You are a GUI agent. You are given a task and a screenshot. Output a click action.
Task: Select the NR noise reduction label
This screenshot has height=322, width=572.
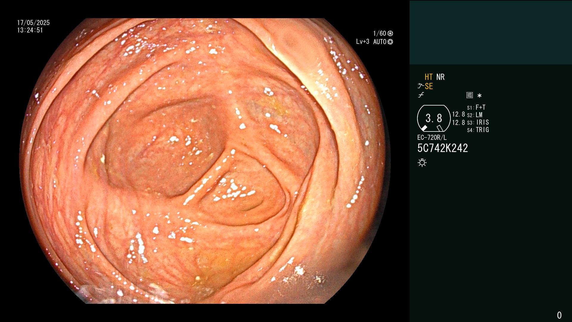tap(440, 77)
